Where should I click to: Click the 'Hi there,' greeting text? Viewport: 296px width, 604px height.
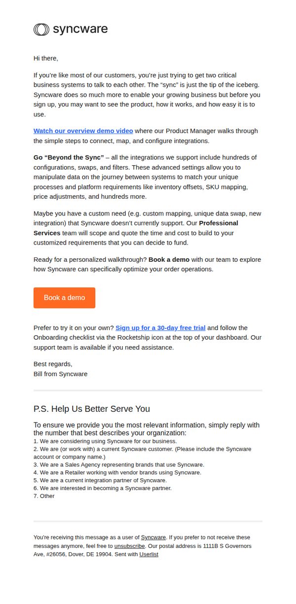[x=46, y=58]
